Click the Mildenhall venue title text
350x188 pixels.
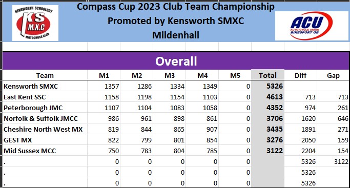176,35
